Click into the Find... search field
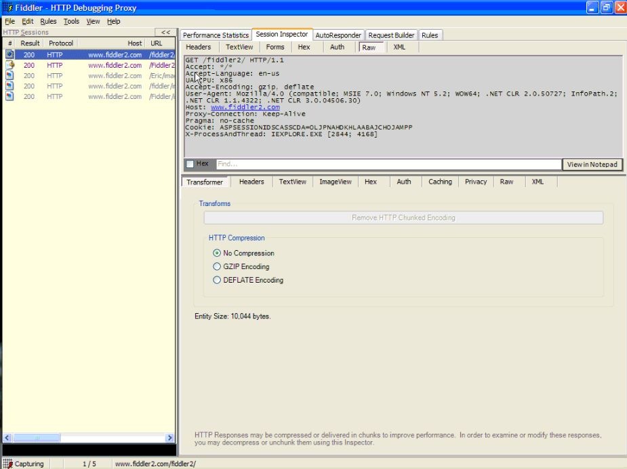Image resolution: width=627 pixels, height=469 pixels. tap(388, 164)
